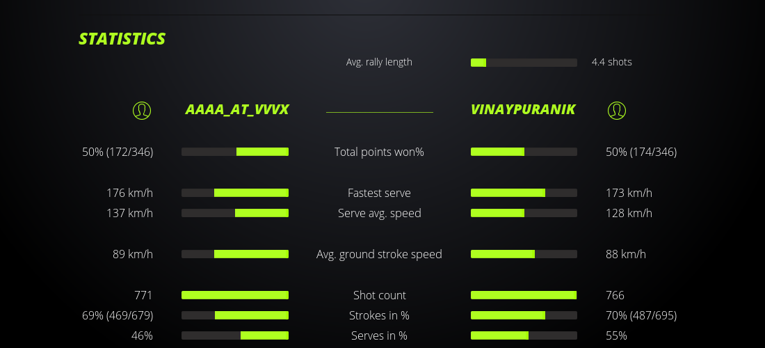Viewport: 765px width, 348px height.
Task: Click the STATISTICS heading
Action: pos(122,39)
